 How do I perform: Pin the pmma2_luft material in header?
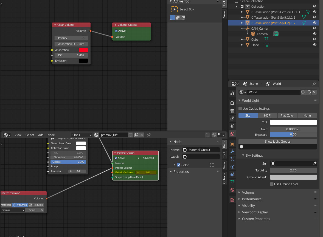click(149, 135)
